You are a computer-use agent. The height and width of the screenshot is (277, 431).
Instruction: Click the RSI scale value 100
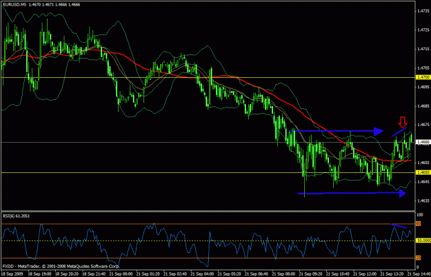coord(420,215)
